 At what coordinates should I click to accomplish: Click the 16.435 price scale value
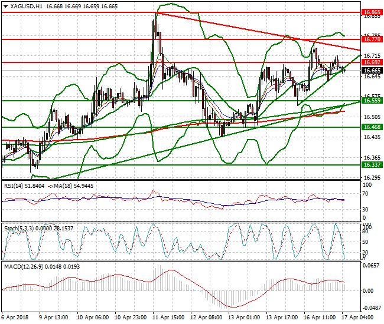tap(373, 137)
